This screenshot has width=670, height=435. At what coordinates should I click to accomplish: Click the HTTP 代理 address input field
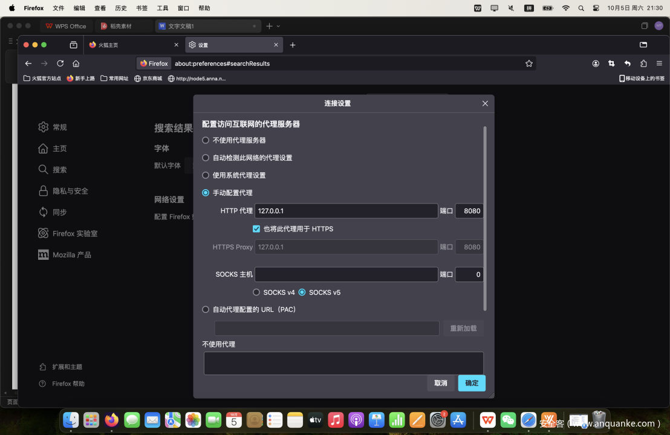coord(346,211)
